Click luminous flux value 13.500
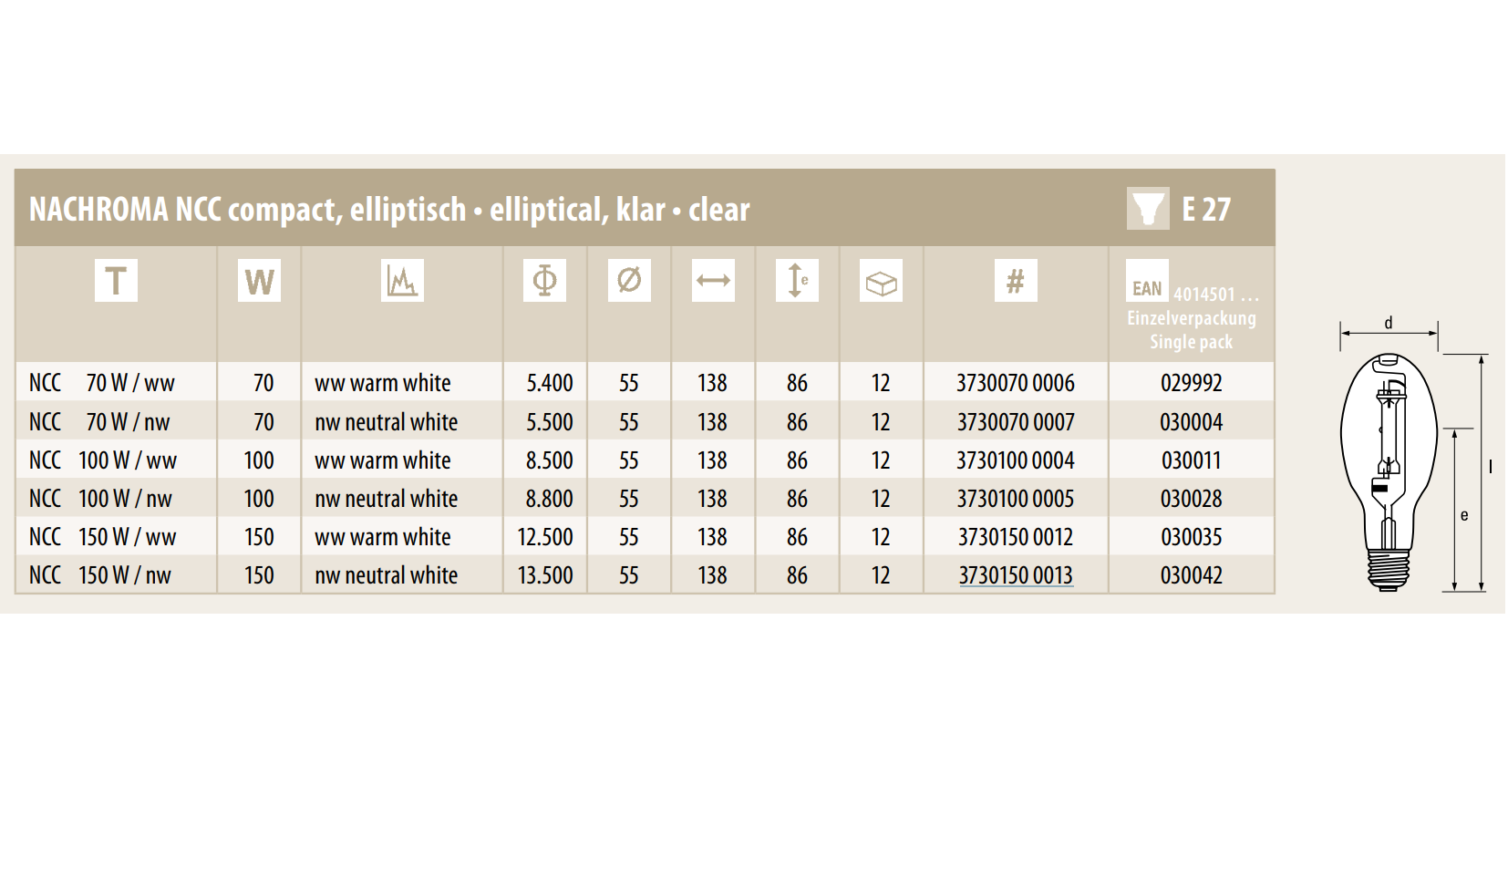The height and width of the screenshot is (889, 1508). 545,575
